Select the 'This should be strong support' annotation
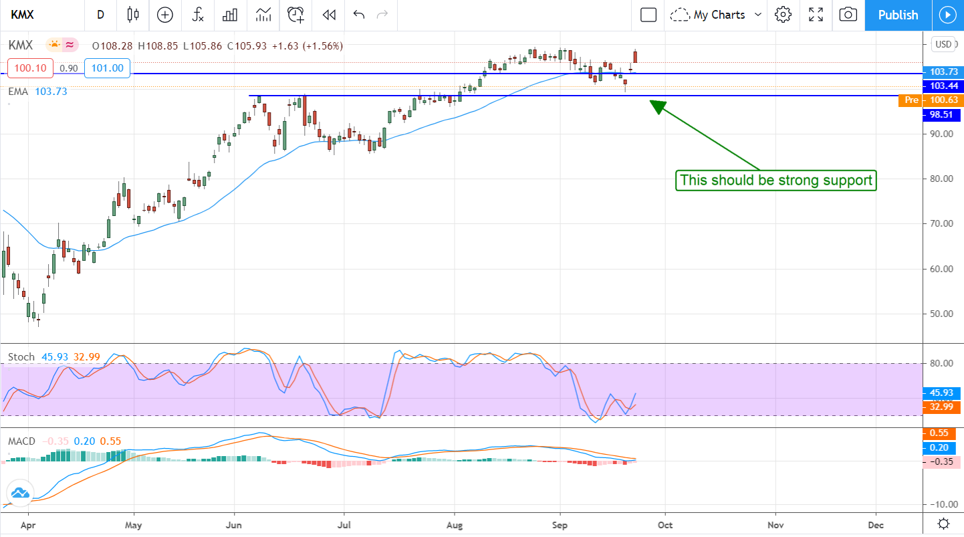Screen dimensions: 964x537 point(775,180)
